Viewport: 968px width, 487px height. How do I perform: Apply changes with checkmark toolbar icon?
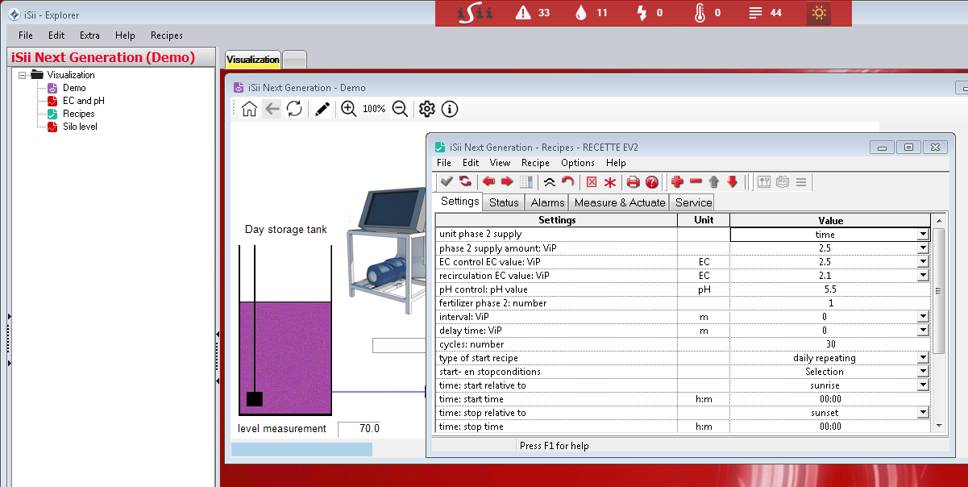point(446,181)
